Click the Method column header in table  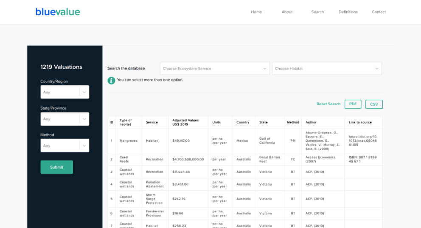coord(293,122)
